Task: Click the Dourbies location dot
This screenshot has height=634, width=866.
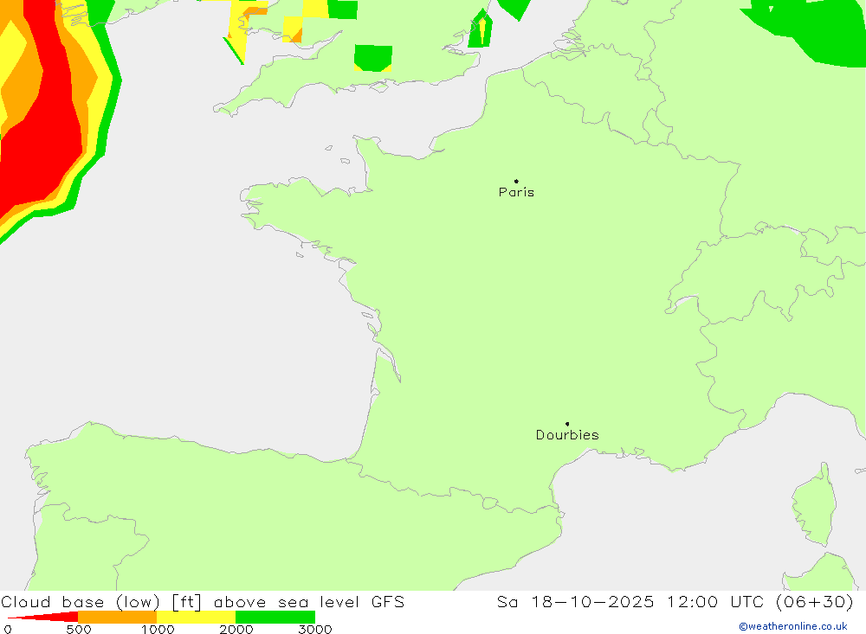Action: [x=567, y=424]
